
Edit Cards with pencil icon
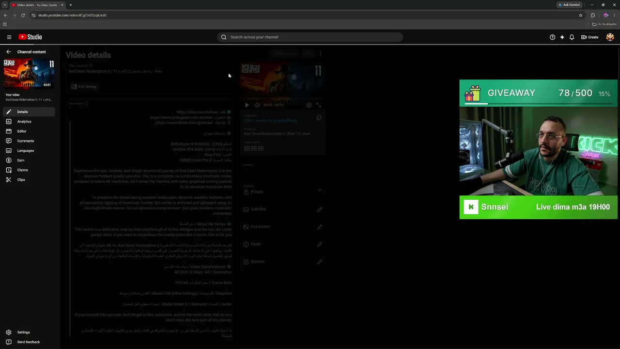tap(320, 244)
